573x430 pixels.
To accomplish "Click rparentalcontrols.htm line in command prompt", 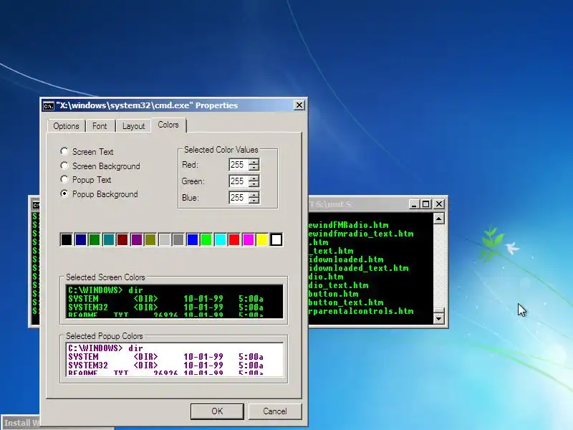I will click(x=361, y=311).
